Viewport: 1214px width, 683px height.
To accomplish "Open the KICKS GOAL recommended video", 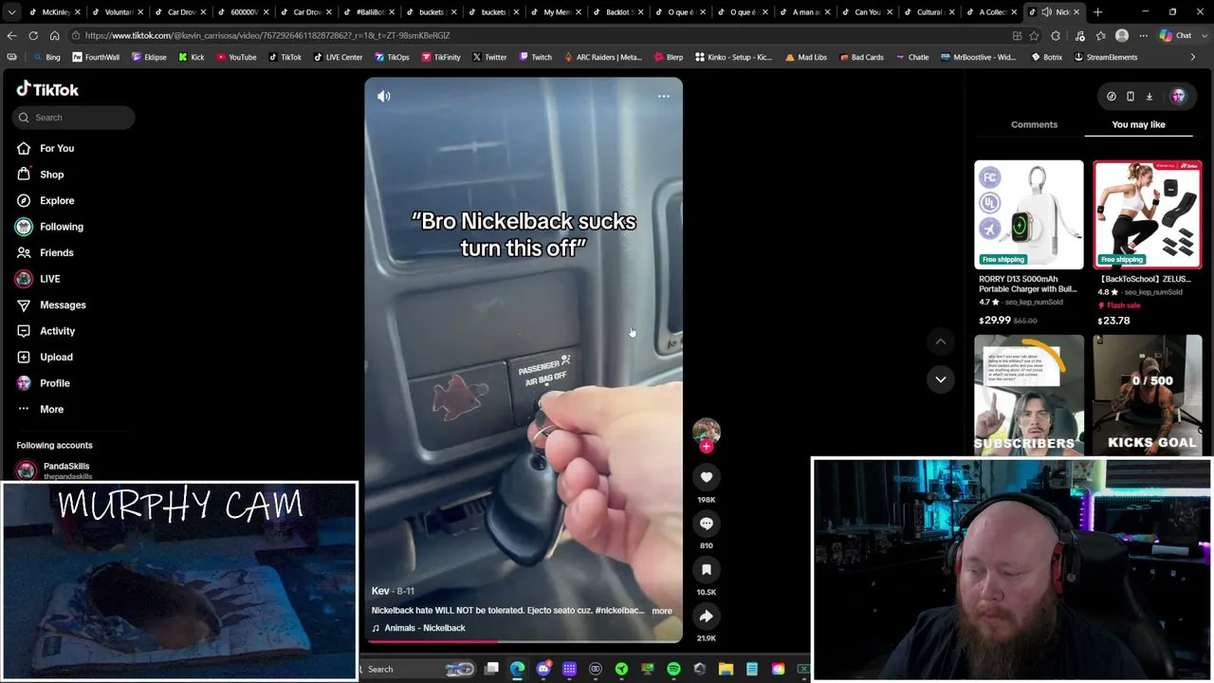I will pyautogui.click(x=1148, y=396).
